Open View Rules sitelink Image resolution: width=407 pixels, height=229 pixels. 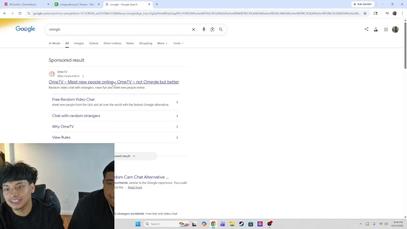point(61,137)
